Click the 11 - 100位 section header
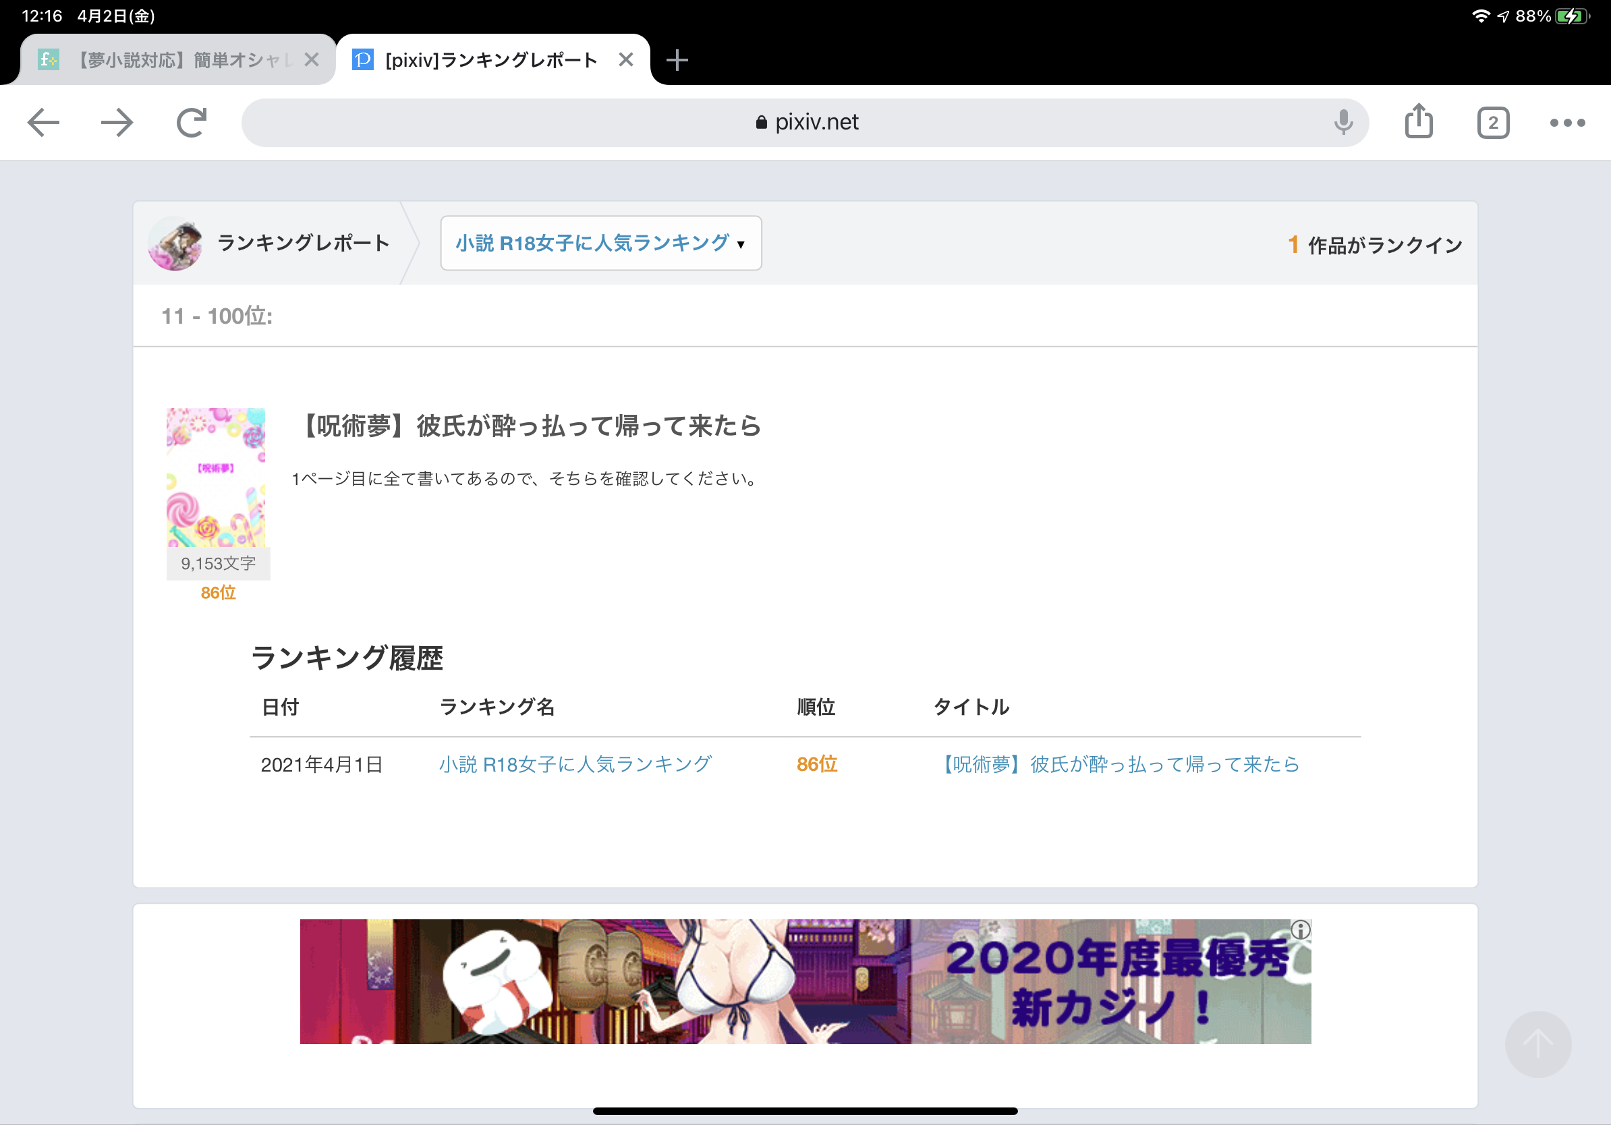 (217, 316)
